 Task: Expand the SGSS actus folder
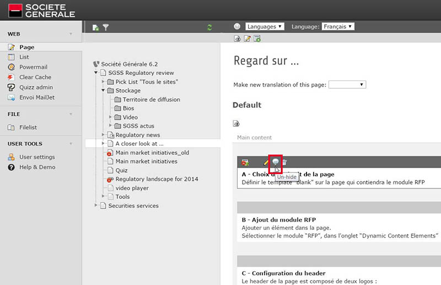pyautogui.click(x=110, y=126)
